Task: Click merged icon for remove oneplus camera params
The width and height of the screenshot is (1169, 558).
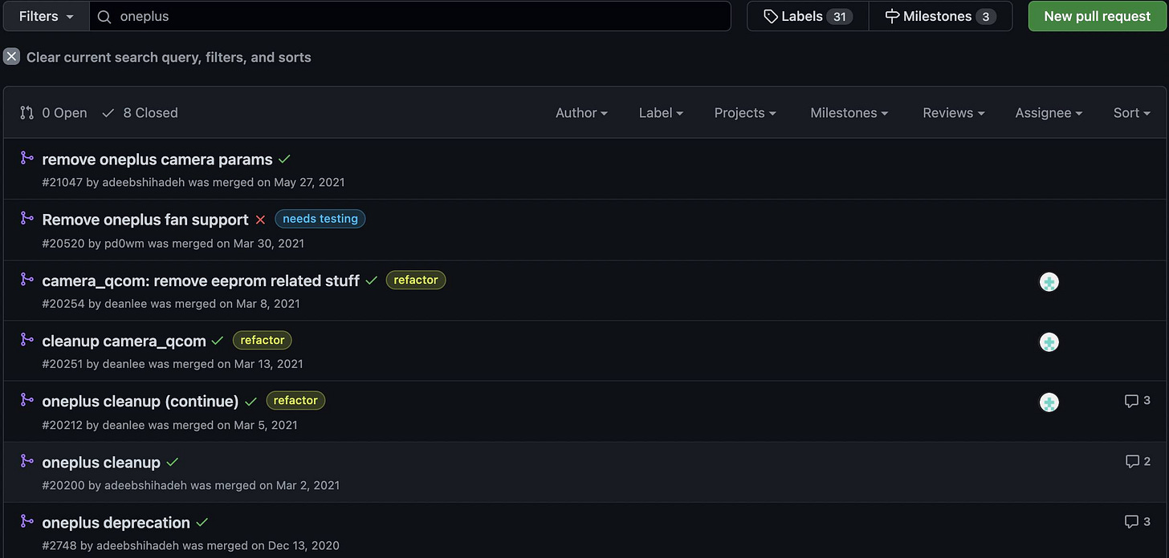Action: 26,158
